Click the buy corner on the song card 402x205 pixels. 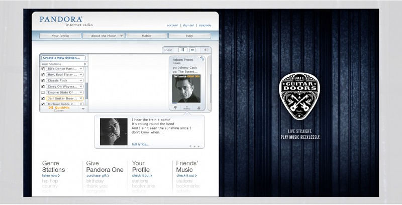202,58
